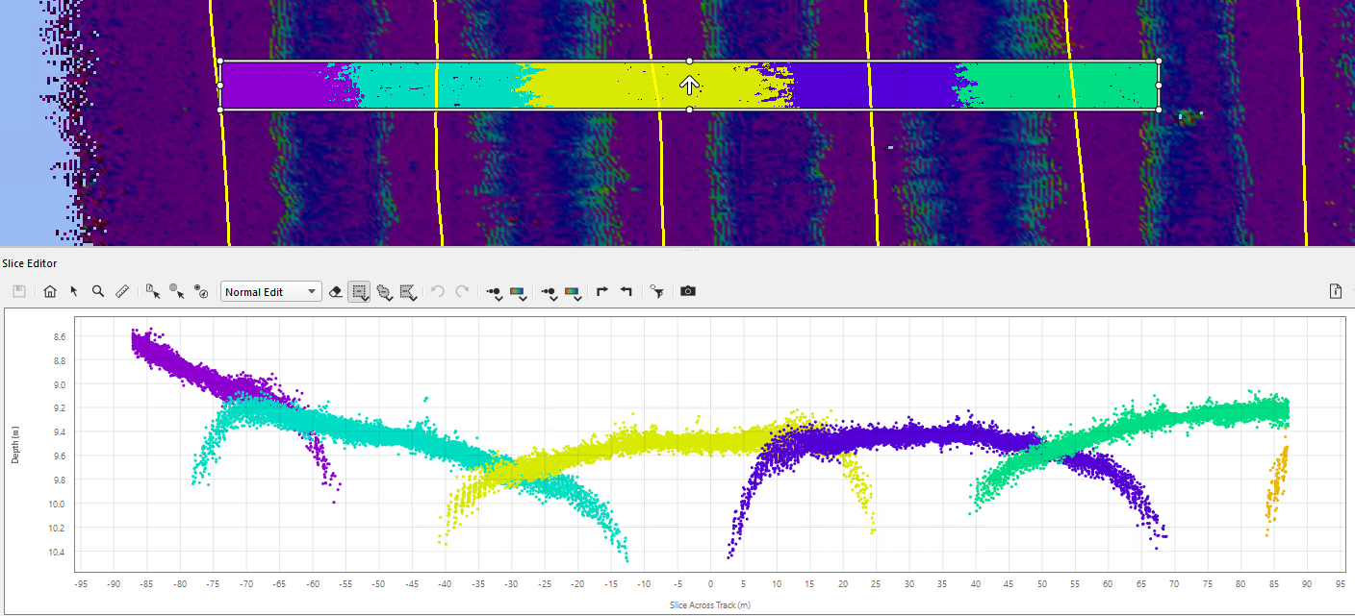Select the eraser tool
The height and width of the screenshot is (616, 1355).
[336, 291]
